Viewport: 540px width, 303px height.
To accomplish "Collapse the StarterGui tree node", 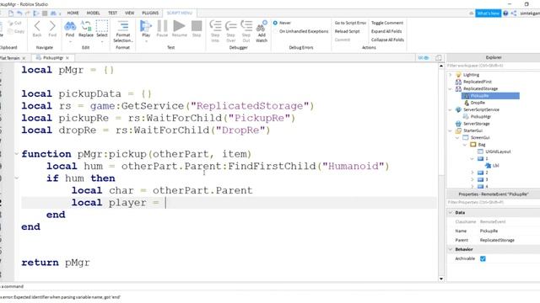I will point(450,130).
